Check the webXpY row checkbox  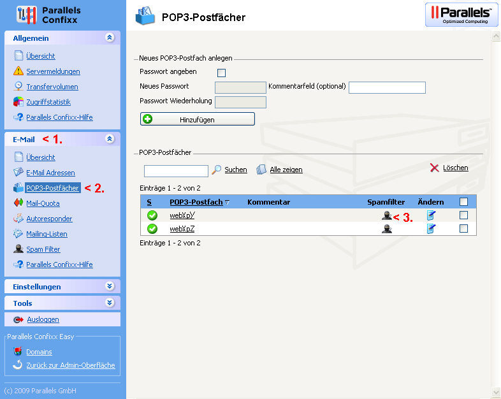pyautogui.click(x=463, y=215)
